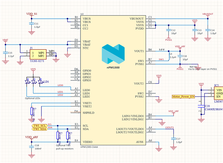The height and width of the screenshot is (163, 223).
Task: Select the Motor_Power_EN port
Action: [183, 96]
